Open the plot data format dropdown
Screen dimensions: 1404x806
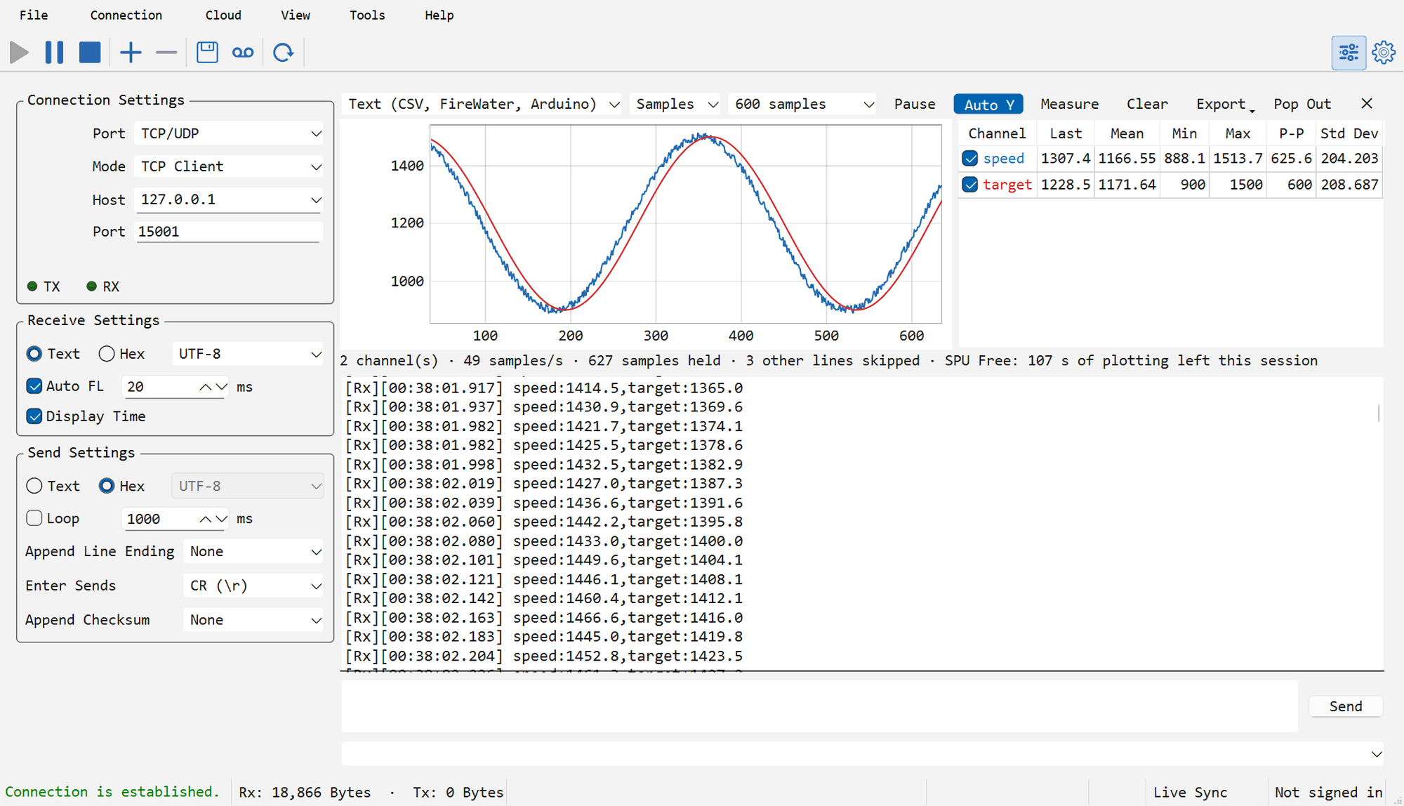(482, 104)
